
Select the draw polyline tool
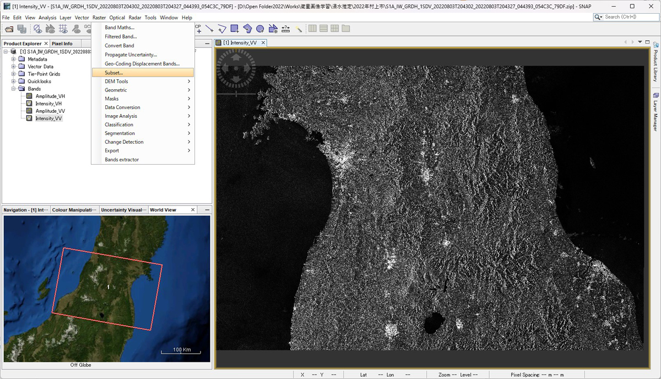point(222,29)
